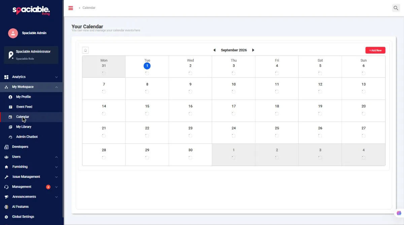404x225 pixels.
Task: Select day 24 in the calendar
Action: (234, 132)
